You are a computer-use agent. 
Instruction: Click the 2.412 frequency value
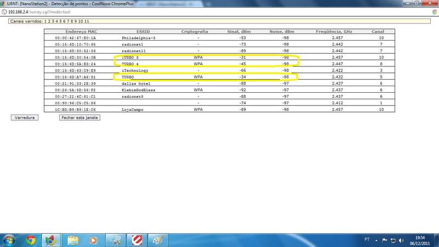click(337, 103)
